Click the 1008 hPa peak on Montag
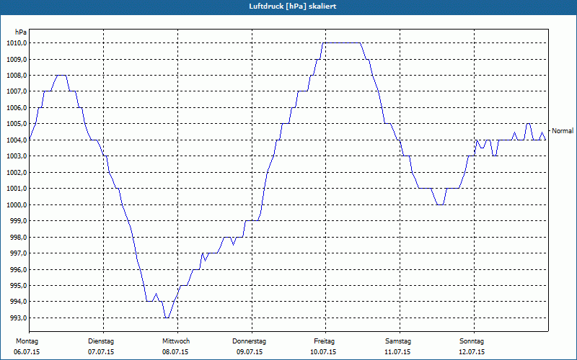This screenshot has height=360, width=577. 61,76
